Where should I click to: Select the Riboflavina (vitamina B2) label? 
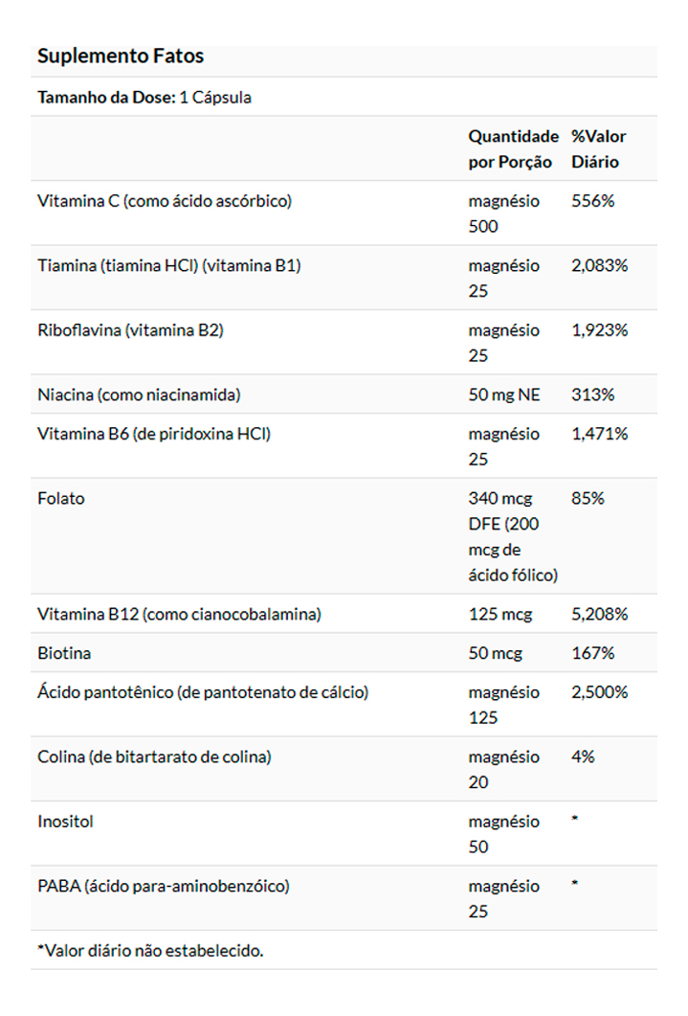130,330
